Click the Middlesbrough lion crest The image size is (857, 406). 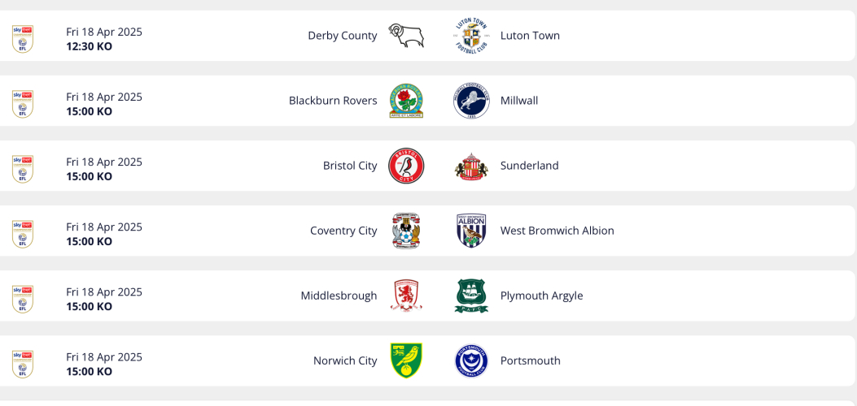[x=406, y=296]
